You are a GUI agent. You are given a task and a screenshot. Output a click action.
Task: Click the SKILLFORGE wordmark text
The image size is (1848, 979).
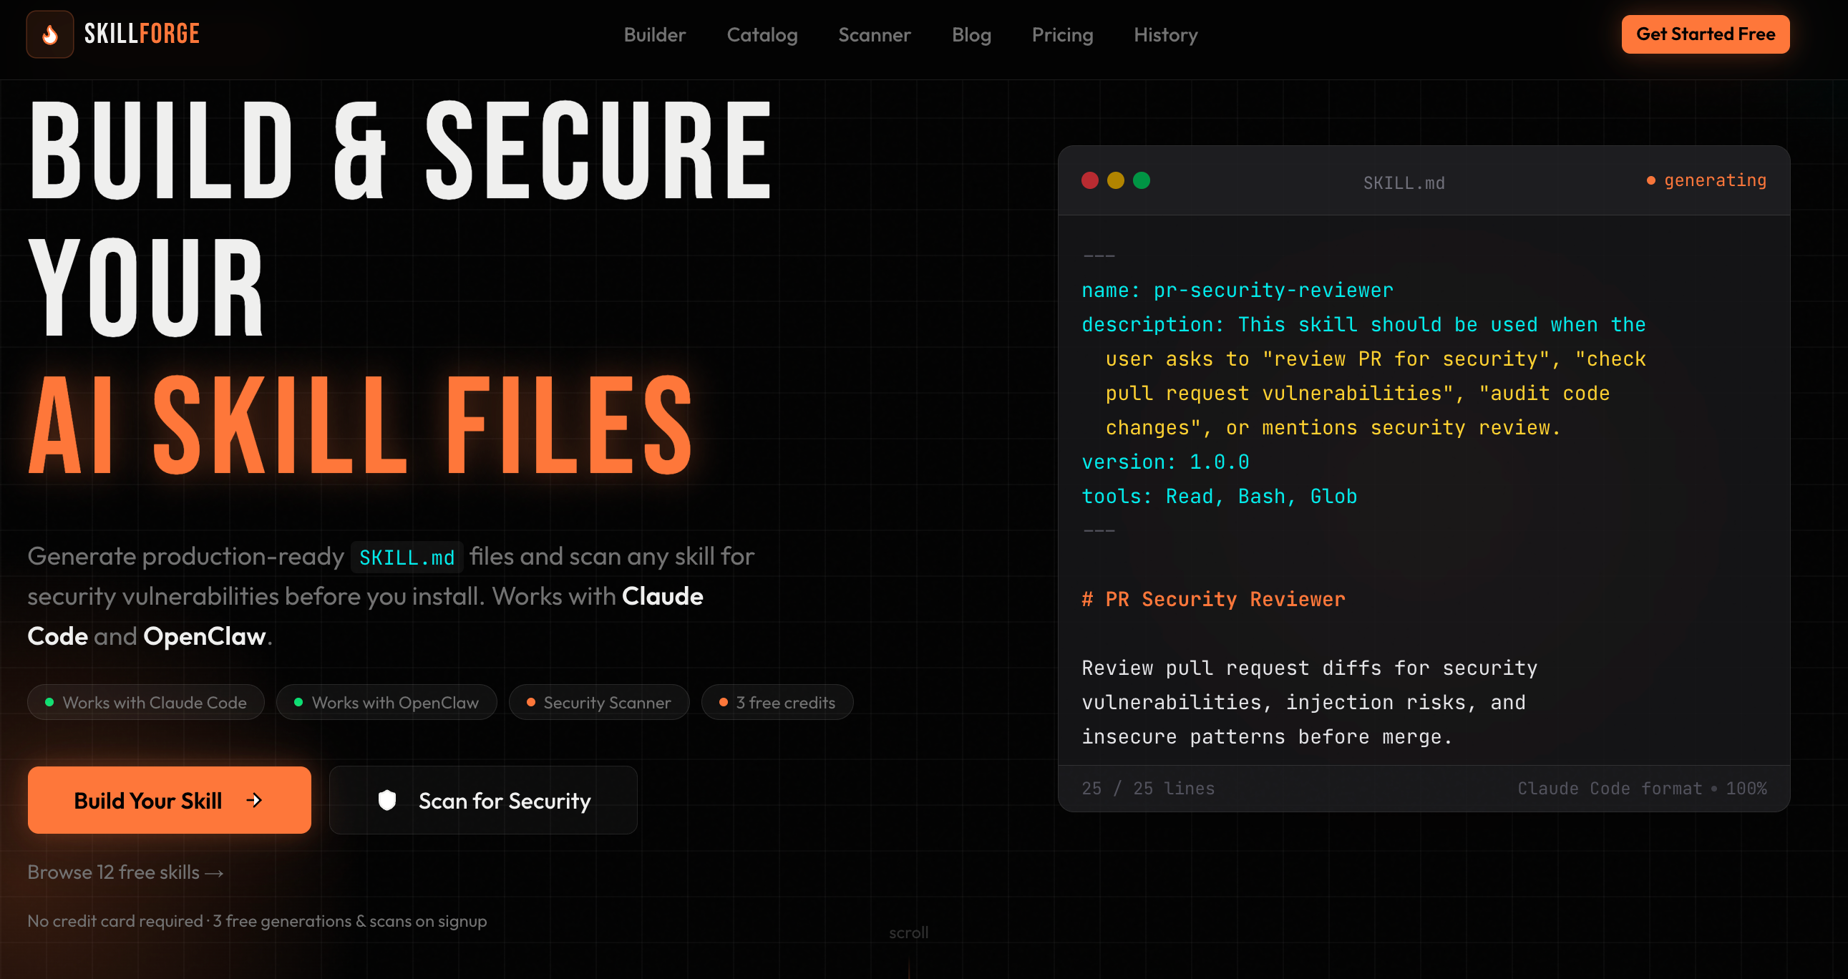(x=142, y=34)
